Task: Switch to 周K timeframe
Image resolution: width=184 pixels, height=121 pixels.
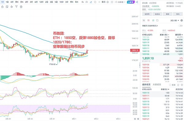Action: 17,2
